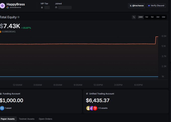Click the 1 asset label
Image resolution: width=171 pixels, height=122 pixels.
[8, 108]
